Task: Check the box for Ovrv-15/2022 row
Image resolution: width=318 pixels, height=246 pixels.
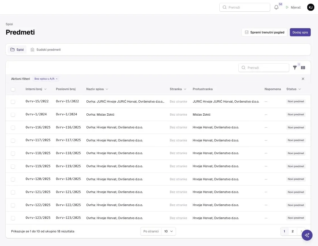Action: pos(13,102)
